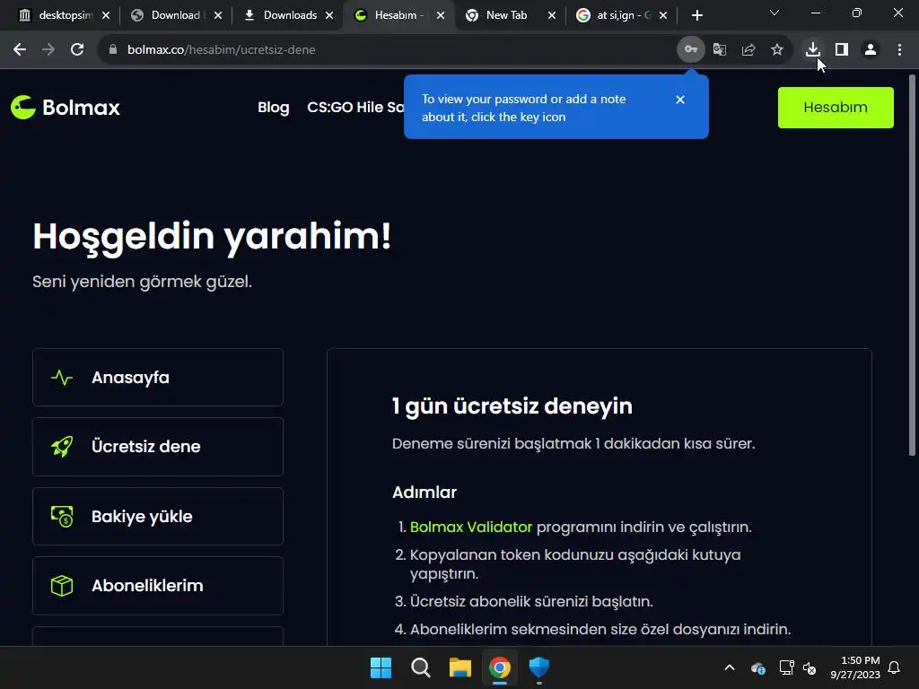Open Anasayfa sidebar item
This screenshot has height=689, width=919.
coord(158,378)
